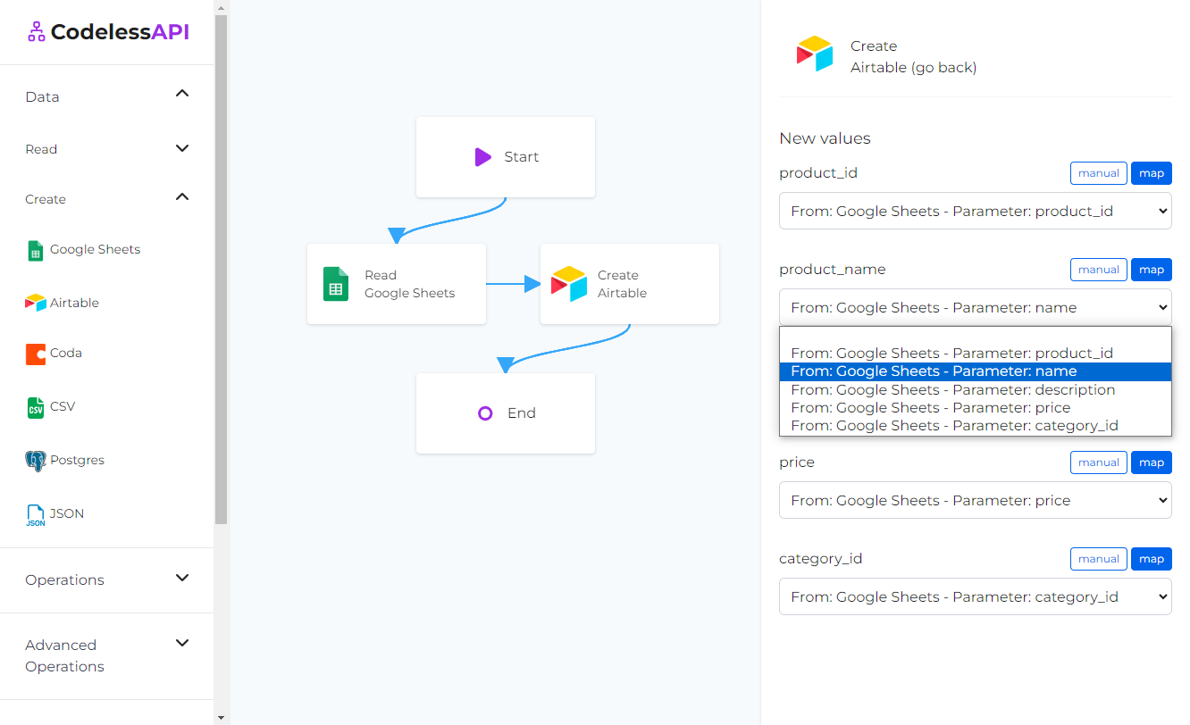1190x725 pixels.
Task: Switch product_name to map mode
Action: coord(1152,270)
